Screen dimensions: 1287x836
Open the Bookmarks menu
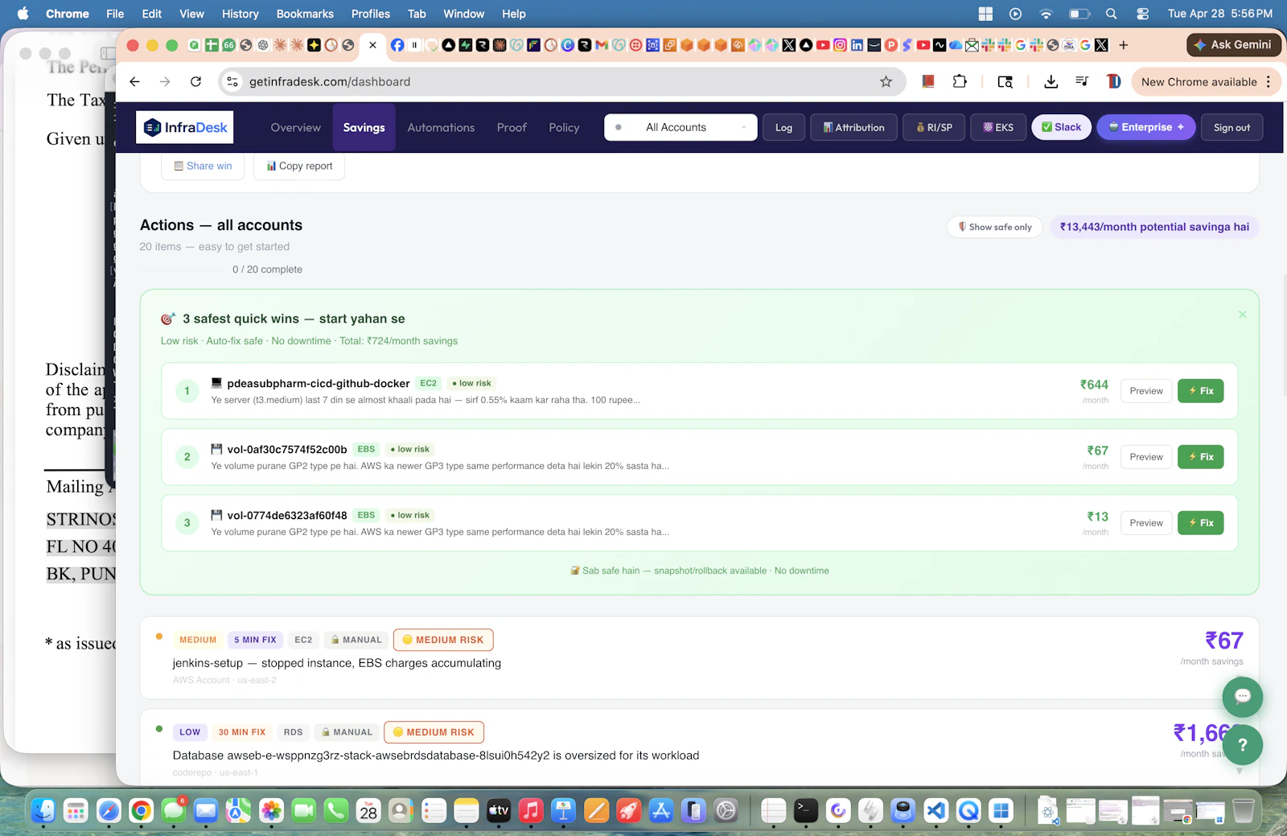(x=305, y=14)
